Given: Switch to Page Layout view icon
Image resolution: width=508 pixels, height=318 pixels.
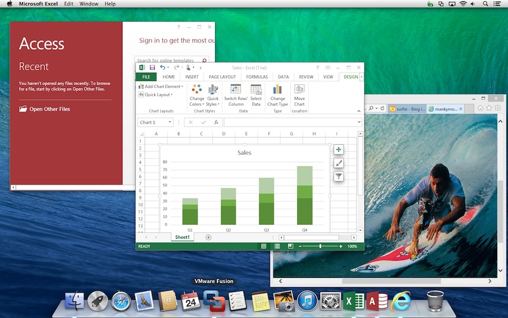Looking at the screenshot, I should point(277,246).
